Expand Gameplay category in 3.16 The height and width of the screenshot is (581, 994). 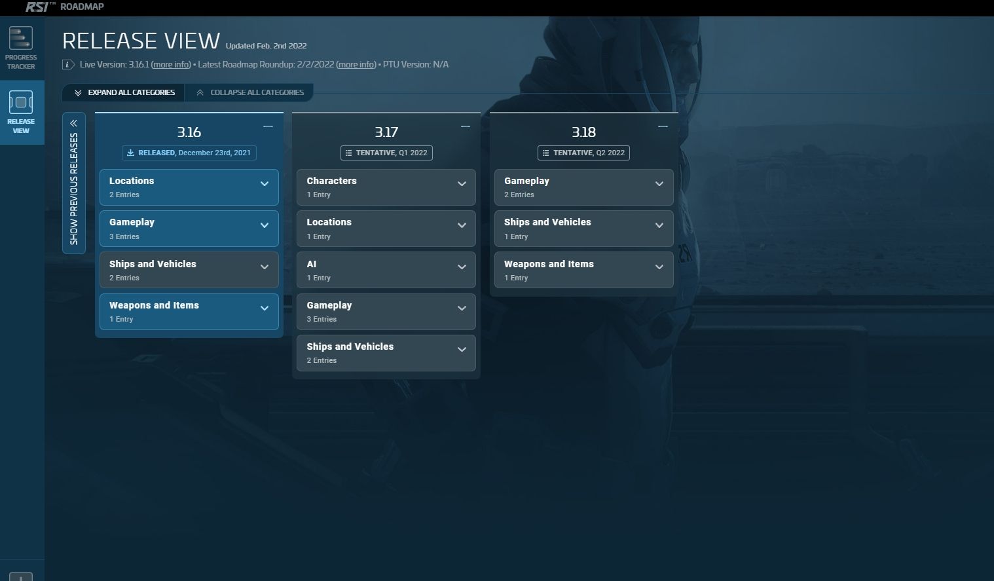(189, 229)
